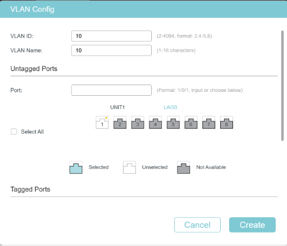Viewport: 287px width, 246px height.
Task: Focus the VLAN ID input field
Action: (111, 36)
